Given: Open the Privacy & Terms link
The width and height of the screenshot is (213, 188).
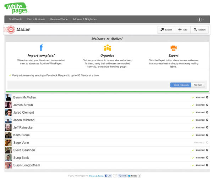Looking at the screenshot, I should click(x=96, y=176).
